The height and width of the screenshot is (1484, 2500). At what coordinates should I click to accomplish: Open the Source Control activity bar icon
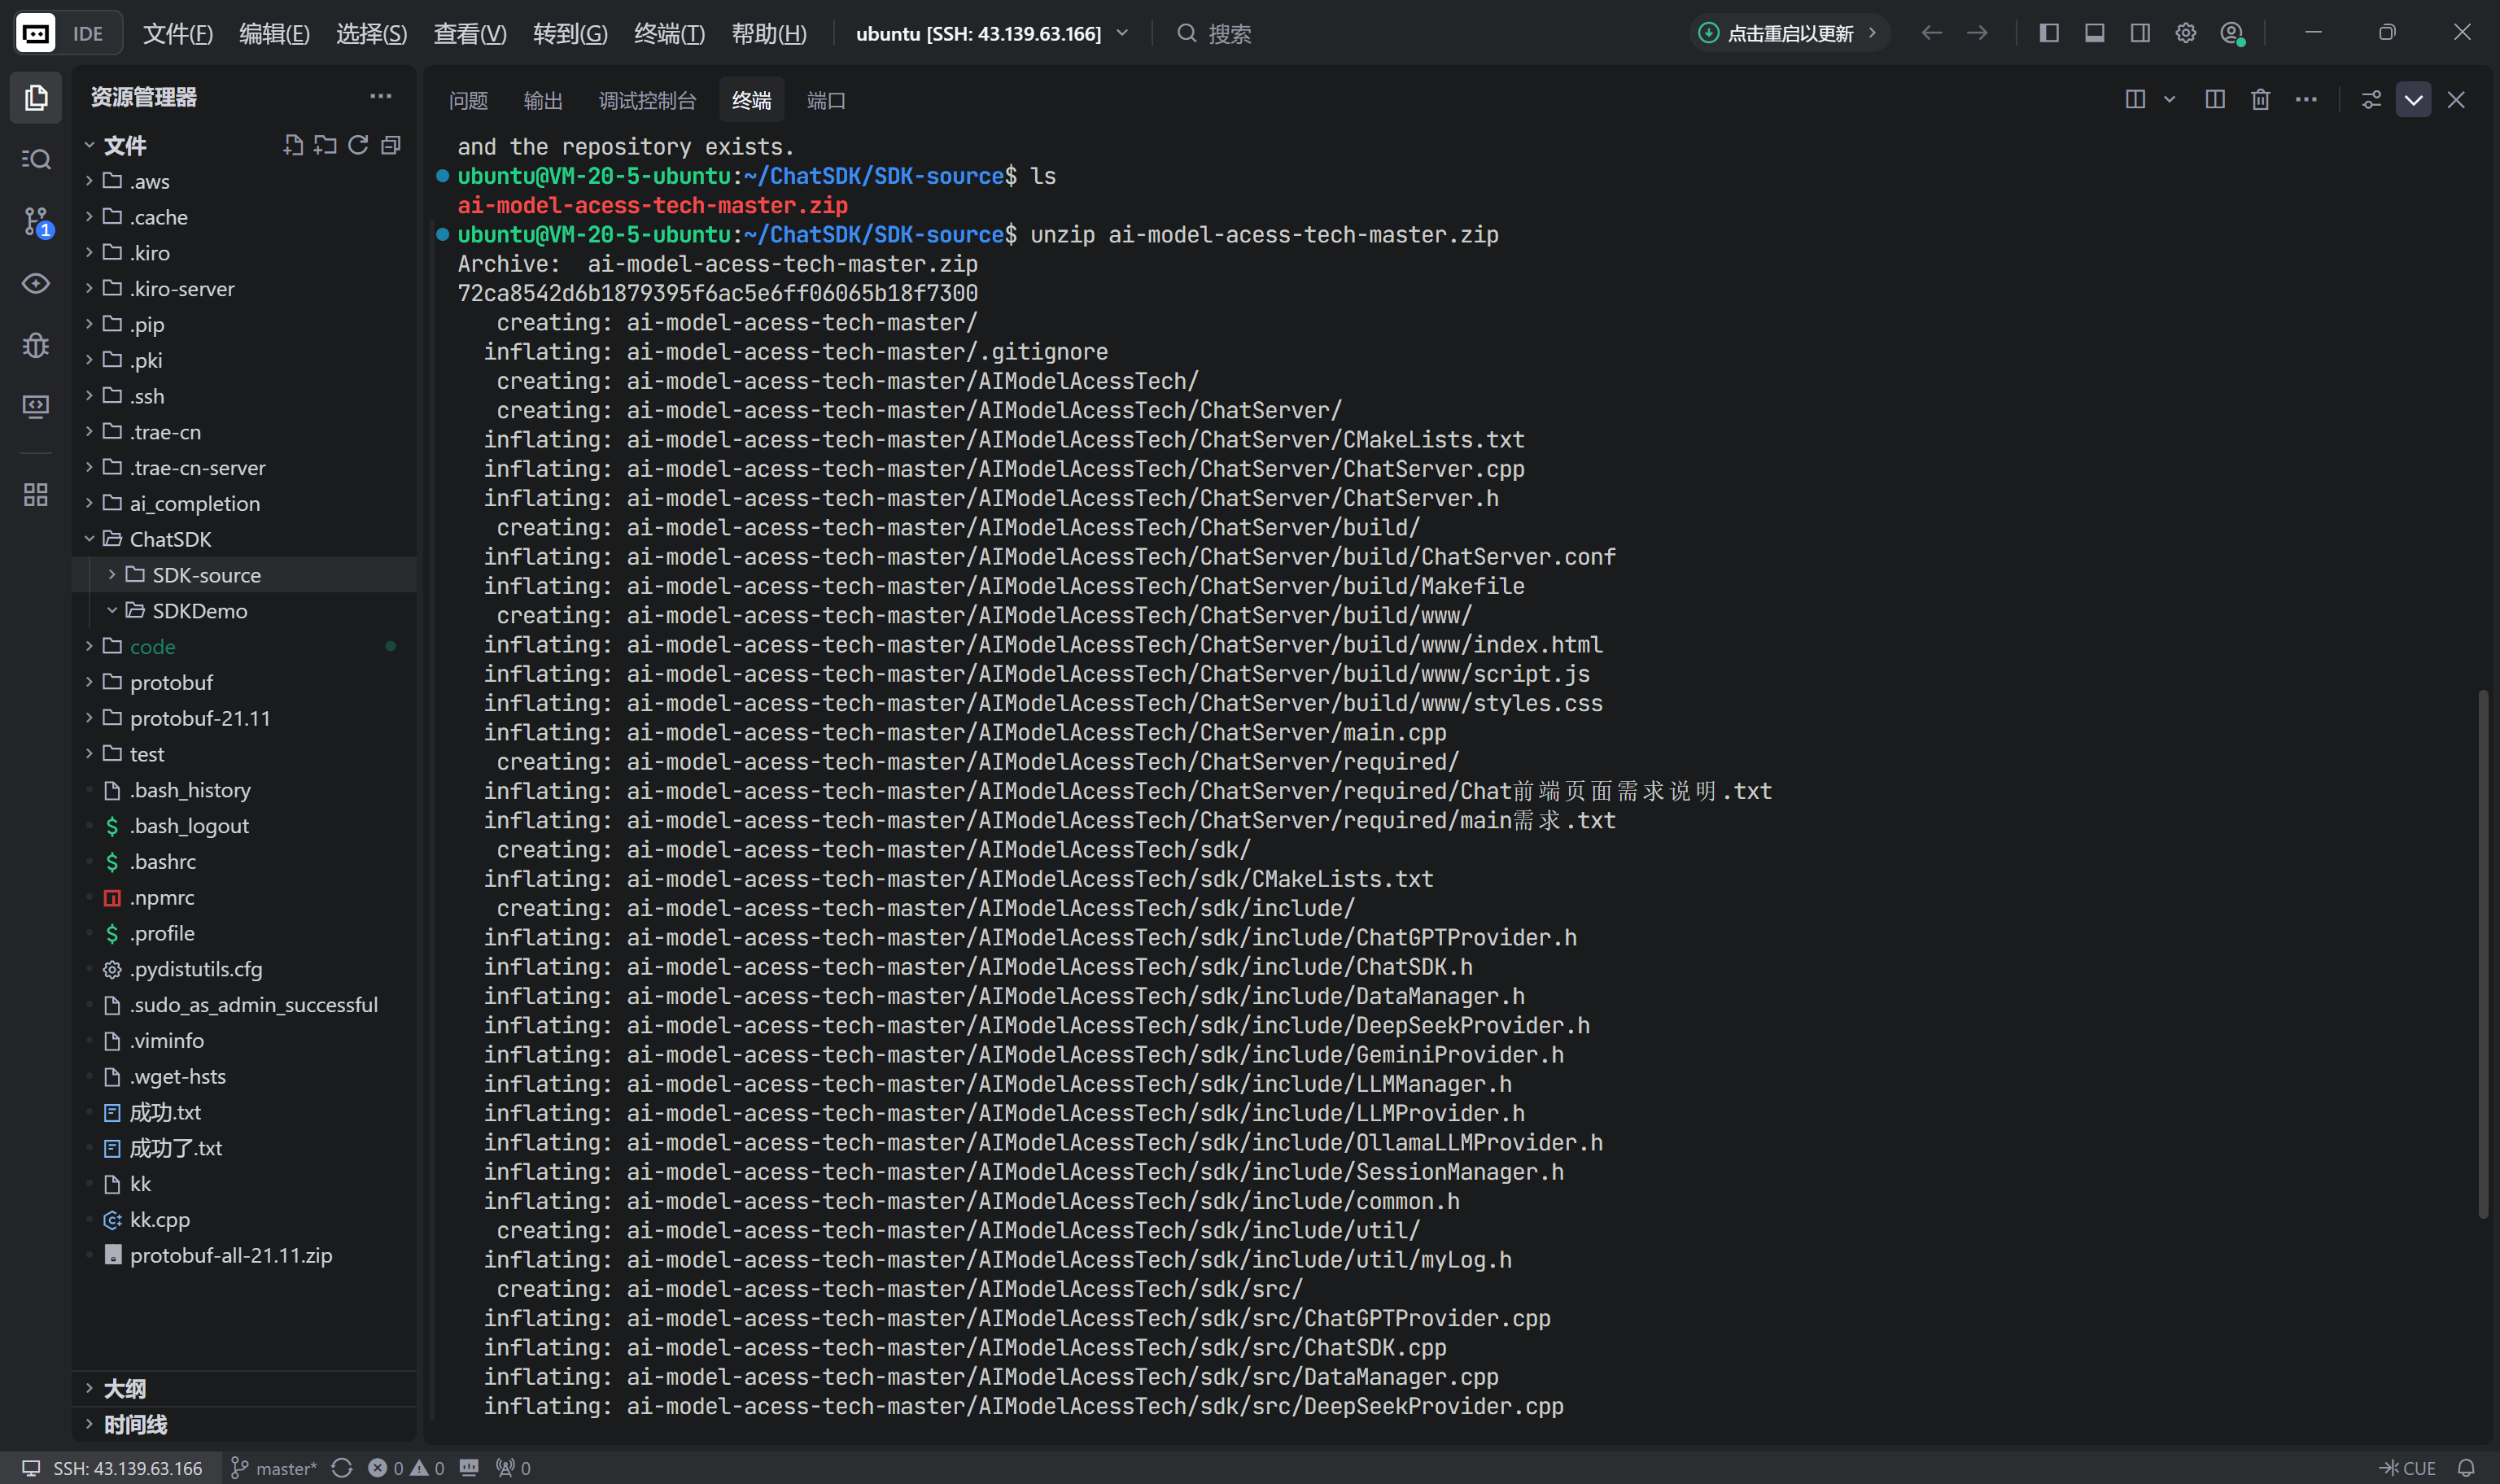[x=36, y=221]
